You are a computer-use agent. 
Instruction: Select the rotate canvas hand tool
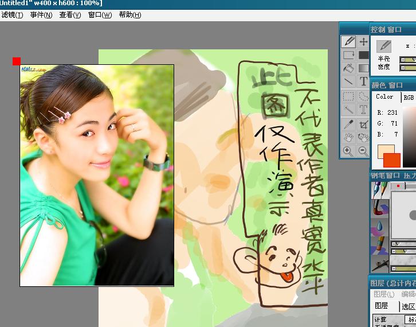coord(363,137)
